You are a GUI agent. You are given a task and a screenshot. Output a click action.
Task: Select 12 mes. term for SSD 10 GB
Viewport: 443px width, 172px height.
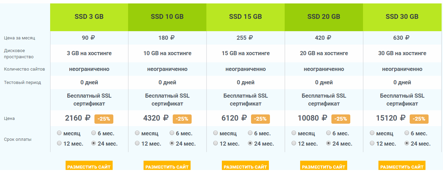click(x=138, y=143)
